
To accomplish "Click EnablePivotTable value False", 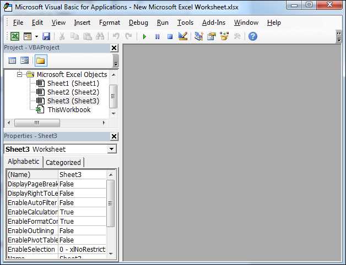I will 82,240.
